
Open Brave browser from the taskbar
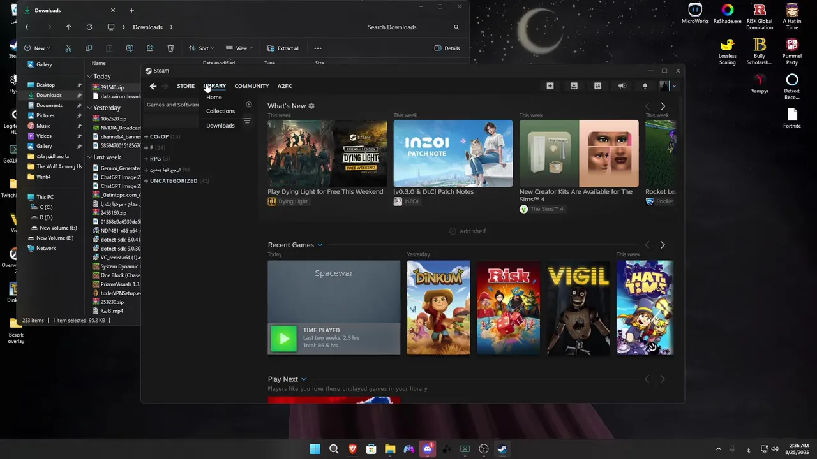(352, 449)
